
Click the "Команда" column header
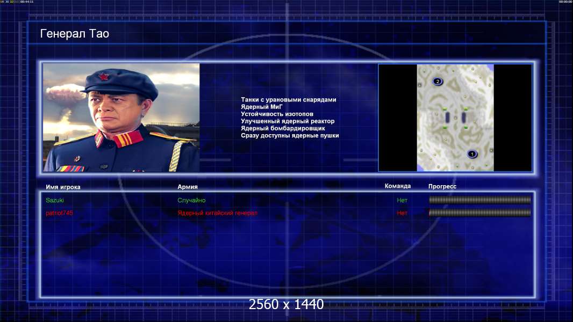coord(398,186)
